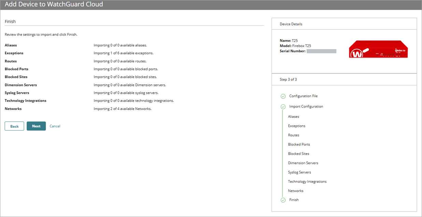The height and width of the screenshot is (217, 422).
Task: Open the Blocked Sites sub-step in sidebar
Action: point(299,154)
